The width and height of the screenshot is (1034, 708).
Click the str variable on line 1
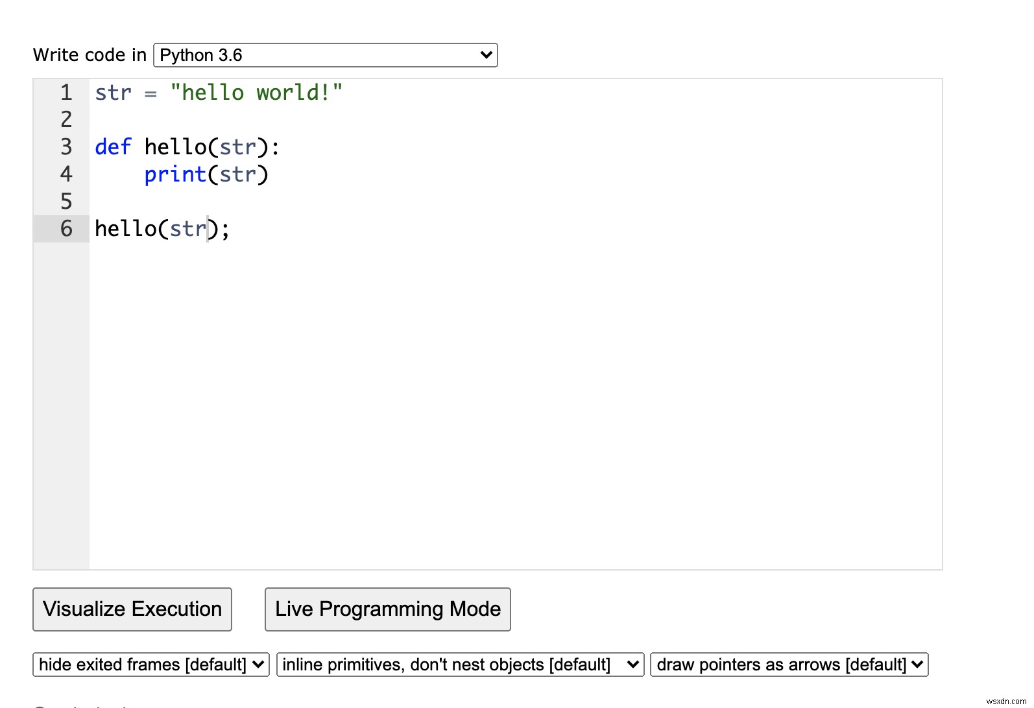pyautogui.click(x=113, y=93)
